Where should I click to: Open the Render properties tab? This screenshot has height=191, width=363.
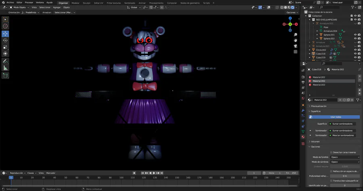303,77
